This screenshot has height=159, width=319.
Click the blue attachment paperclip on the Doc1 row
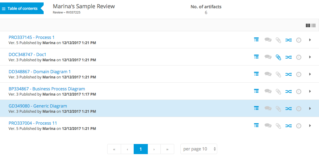coord(278,57)
